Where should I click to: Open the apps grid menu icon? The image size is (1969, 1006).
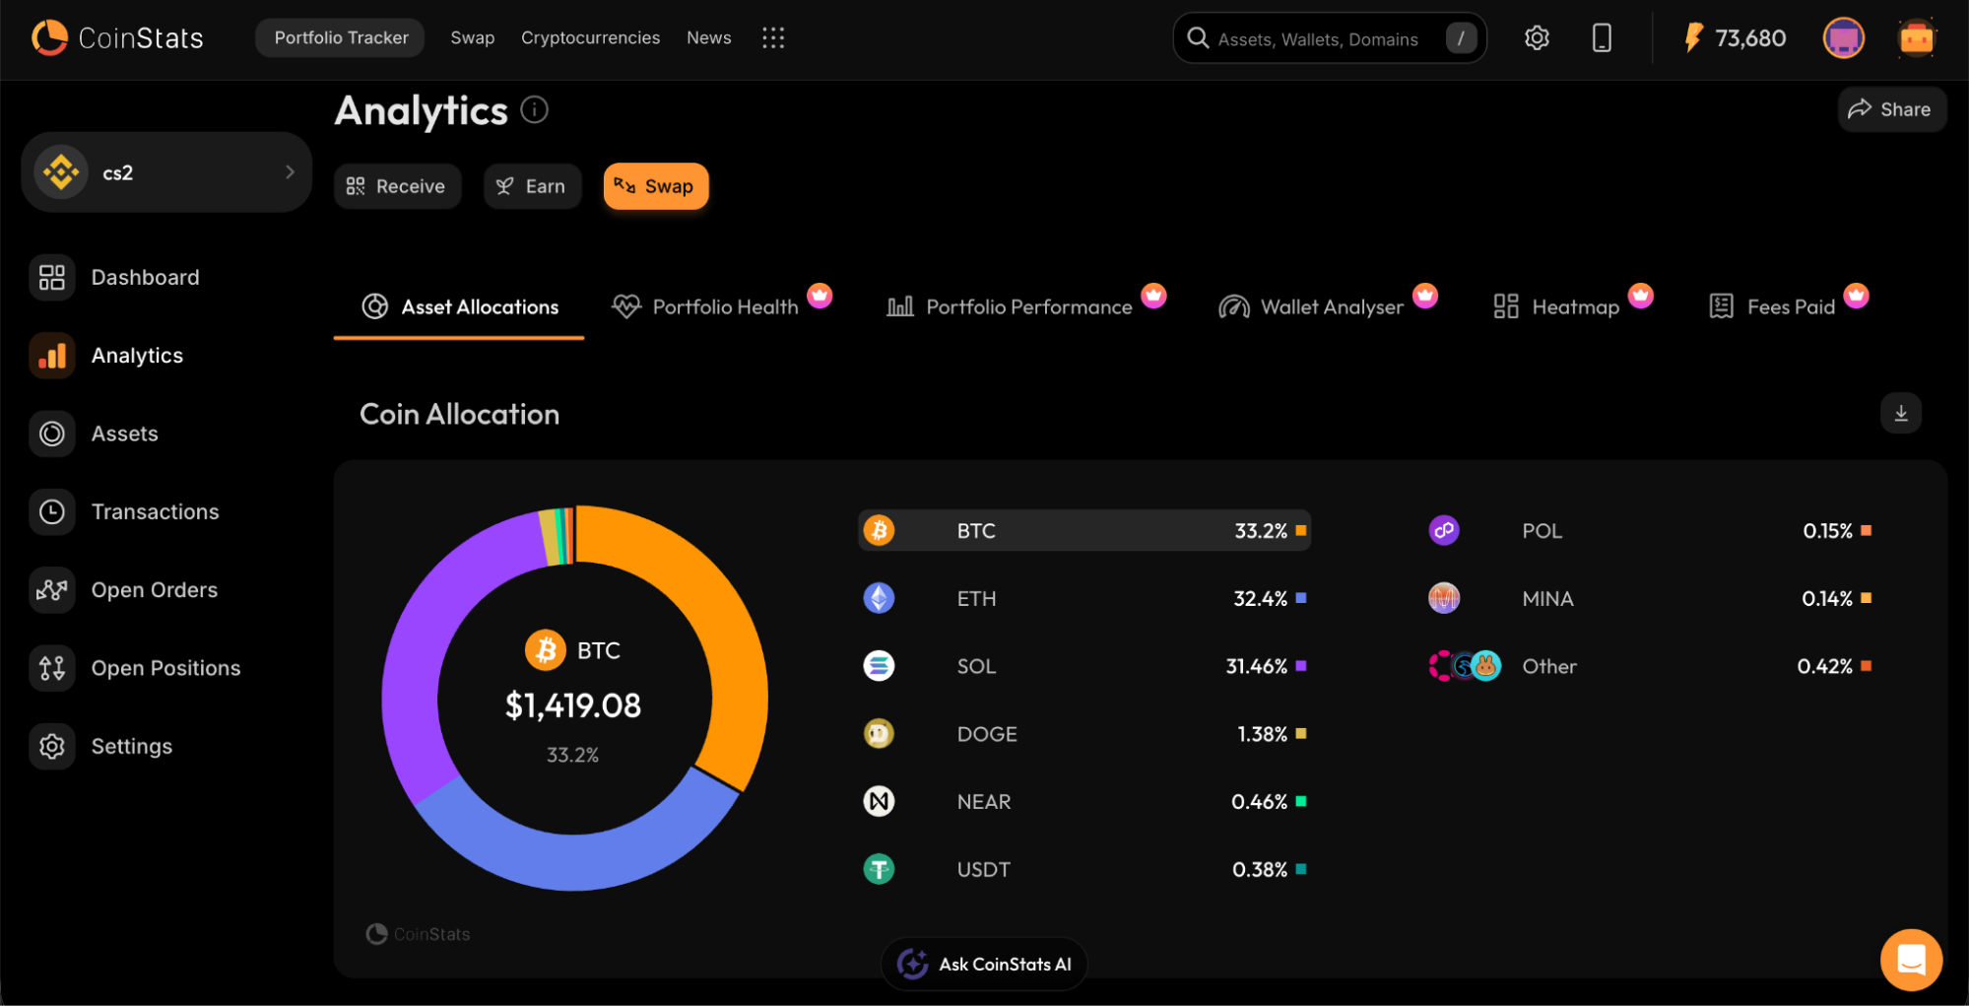(x=773, y=38)
